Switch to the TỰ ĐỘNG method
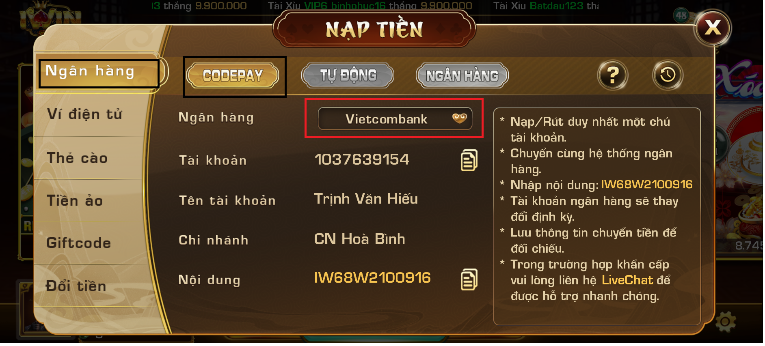The image size is (765, 346). pyautogui.click(x=349, y=76)
